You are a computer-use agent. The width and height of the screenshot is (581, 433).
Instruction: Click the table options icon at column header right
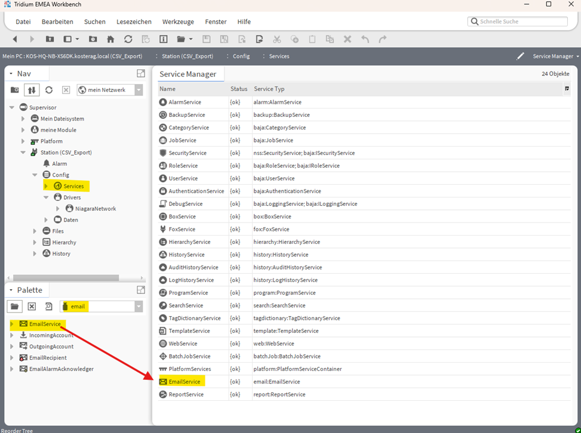(x=567, y=89)
